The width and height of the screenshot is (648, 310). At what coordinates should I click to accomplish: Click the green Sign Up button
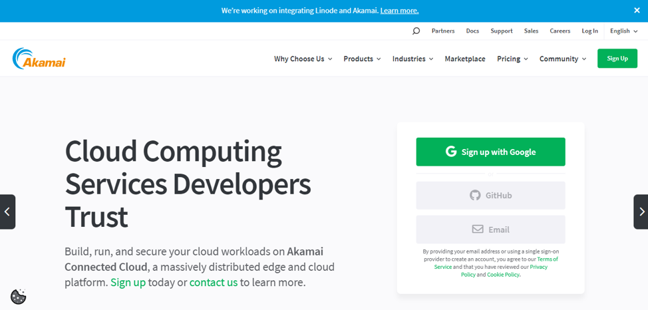pos(617,59)
